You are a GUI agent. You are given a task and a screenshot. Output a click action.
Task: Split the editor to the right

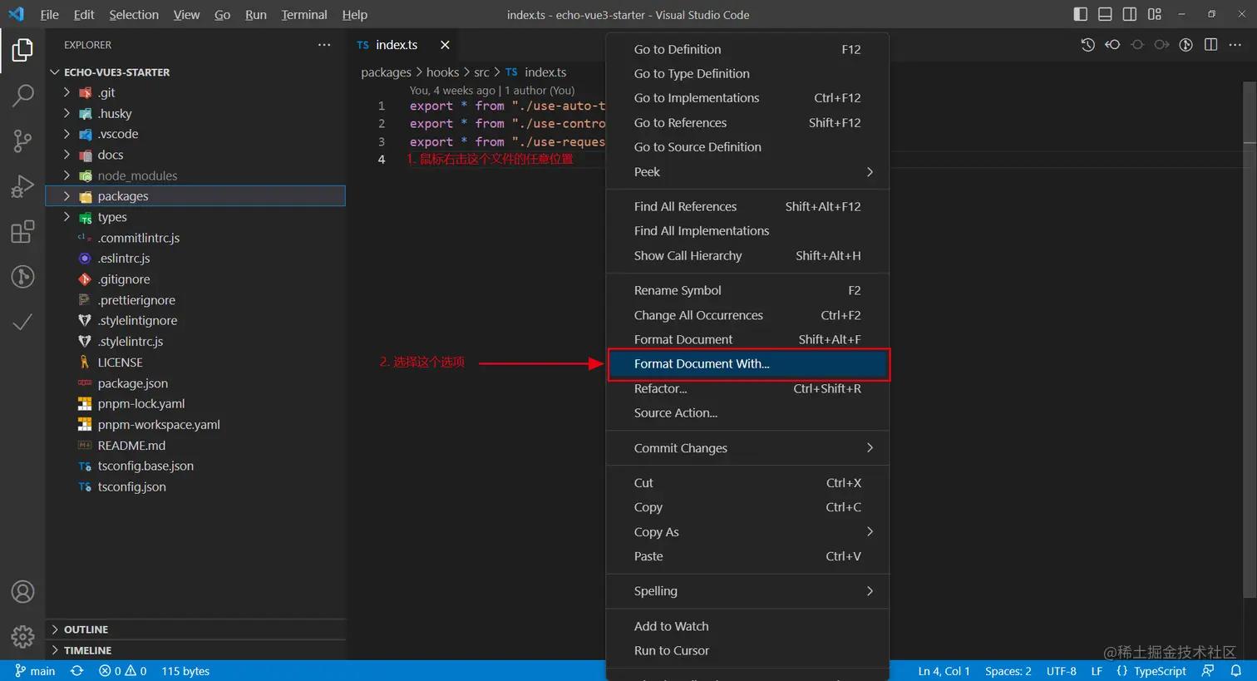click(x=1211, y=45)
